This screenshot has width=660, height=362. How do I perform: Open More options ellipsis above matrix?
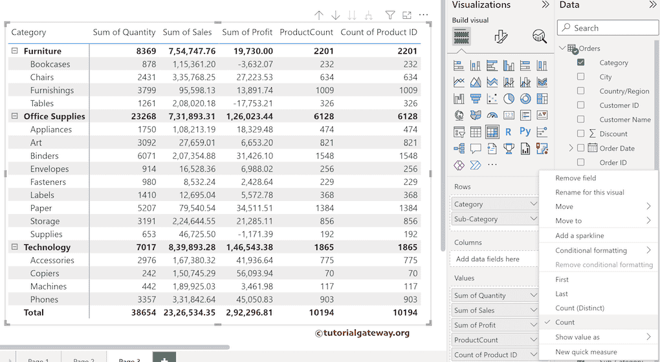click(423, 15)
